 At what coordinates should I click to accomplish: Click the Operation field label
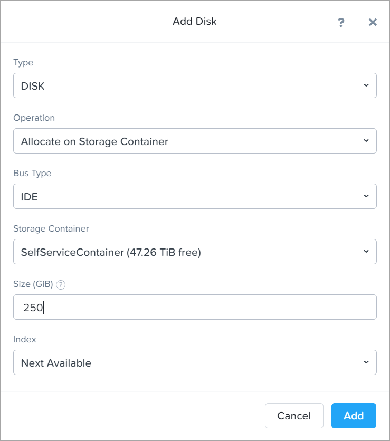point(34,118)
